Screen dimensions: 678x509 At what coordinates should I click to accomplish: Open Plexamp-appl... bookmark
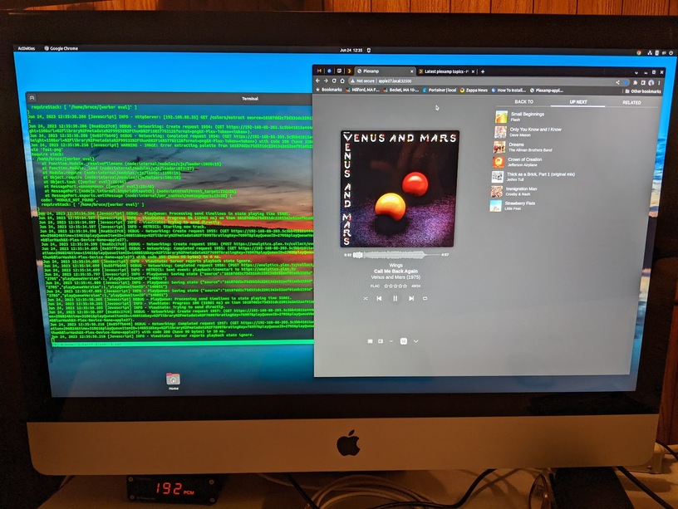547,91
